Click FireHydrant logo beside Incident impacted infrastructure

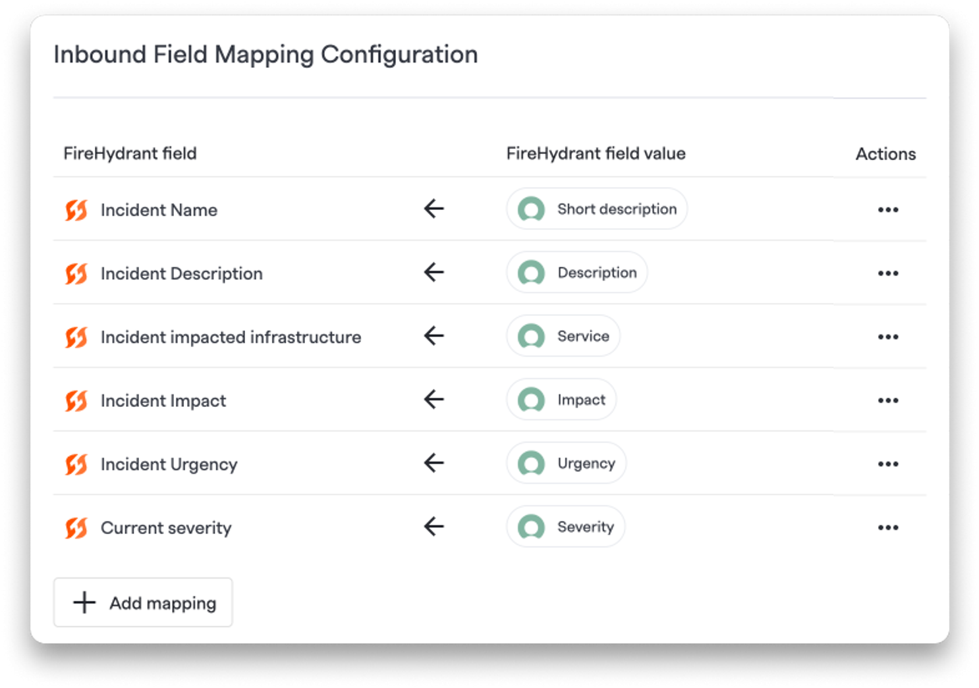tap(76, 337)
